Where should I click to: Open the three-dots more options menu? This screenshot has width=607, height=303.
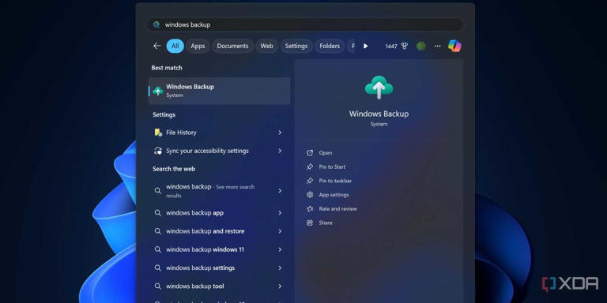pyautogui.click(x=437, y=47)
